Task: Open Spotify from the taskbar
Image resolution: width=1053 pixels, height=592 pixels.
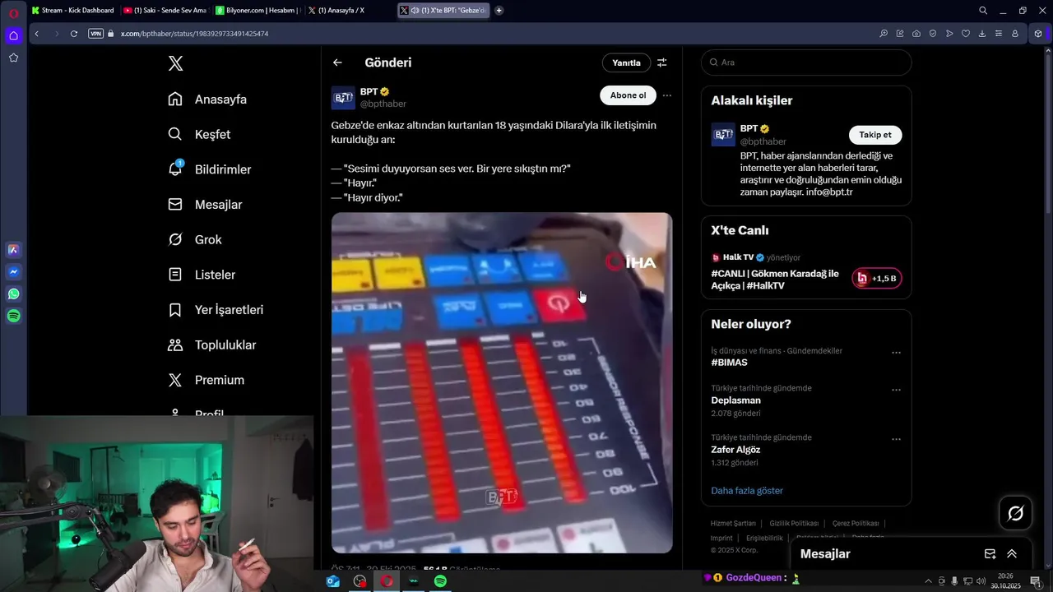Action: 440,581
